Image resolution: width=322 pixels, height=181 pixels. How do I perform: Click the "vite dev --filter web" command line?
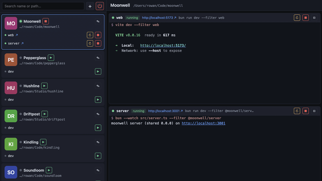(137, 25)
